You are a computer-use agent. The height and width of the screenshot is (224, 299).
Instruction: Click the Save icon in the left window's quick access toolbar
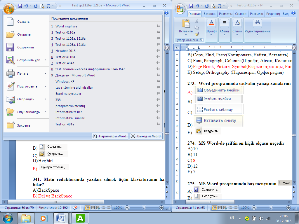(x=20, y=6)
